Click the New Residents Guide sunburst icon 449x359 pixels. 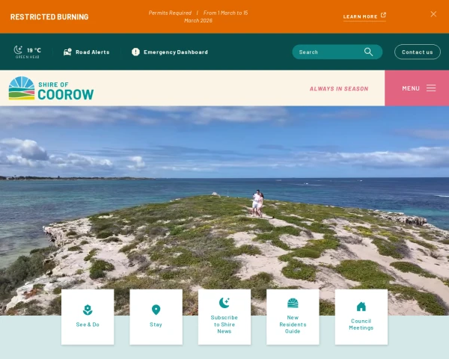point(293,303)
